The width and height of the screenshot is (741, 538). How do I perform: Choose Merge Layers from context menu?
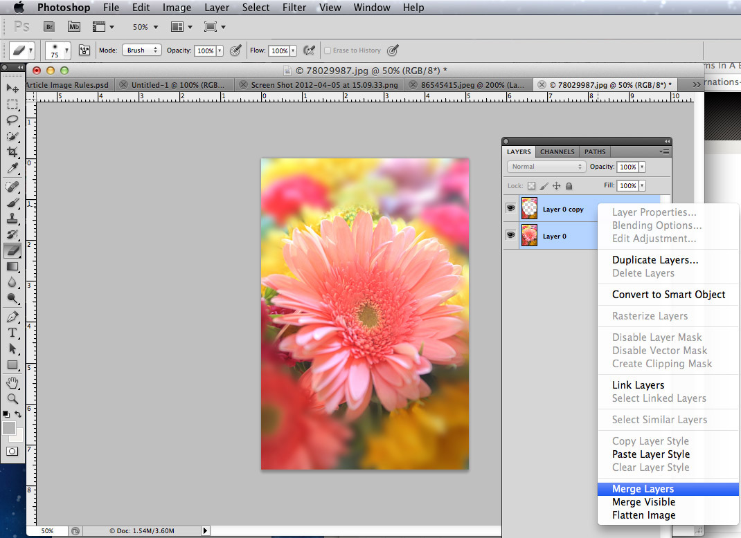coord(643,489)
